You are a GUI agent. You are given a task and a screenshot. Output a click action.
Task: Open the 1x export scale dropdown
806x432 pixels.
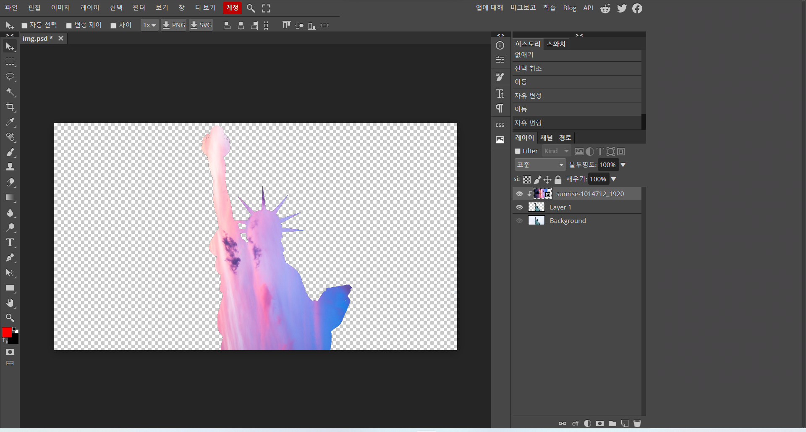[149, 25]
